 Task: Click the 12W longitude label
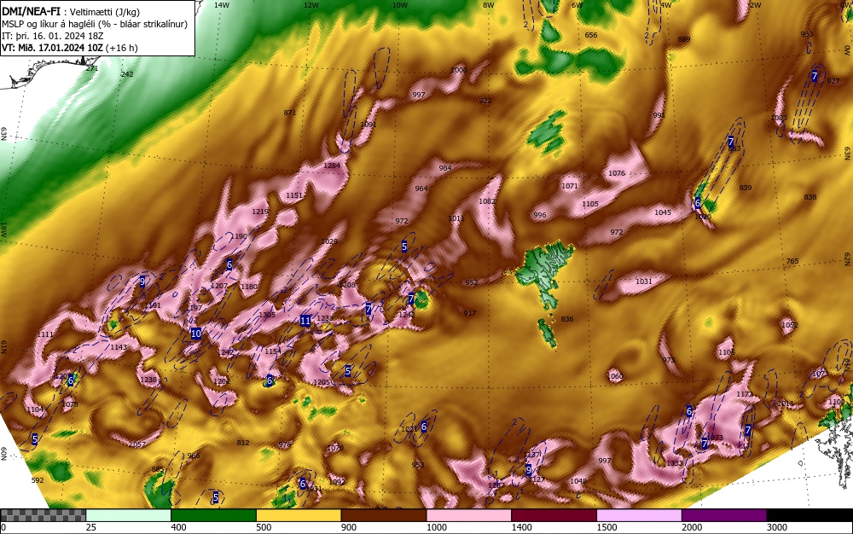tap(311, 5)
